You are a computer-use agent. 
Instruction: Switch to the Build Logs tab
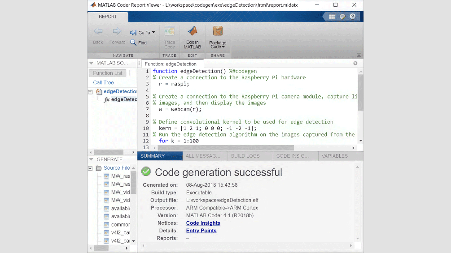(245, 156)
